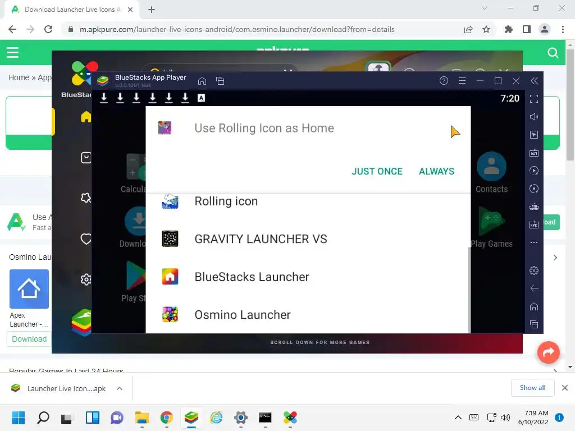Open a new Chrome tab

[152, 10]
